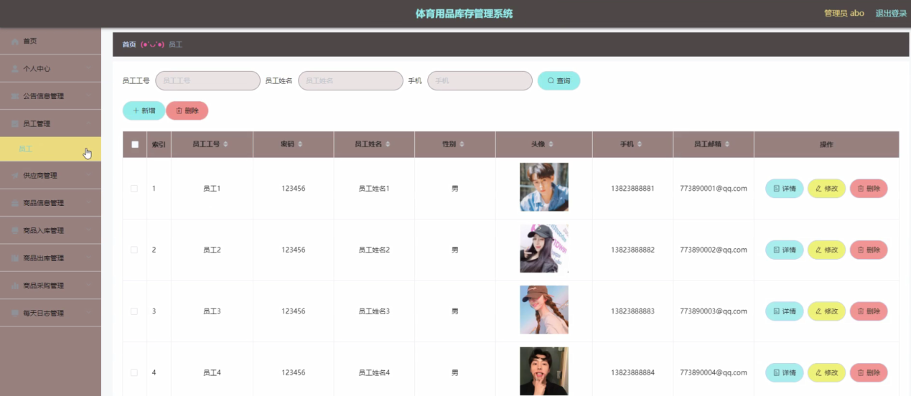Screen dimensions: 911x396
Task: Click the icon beside 公告信息管理
Action: 16,96
